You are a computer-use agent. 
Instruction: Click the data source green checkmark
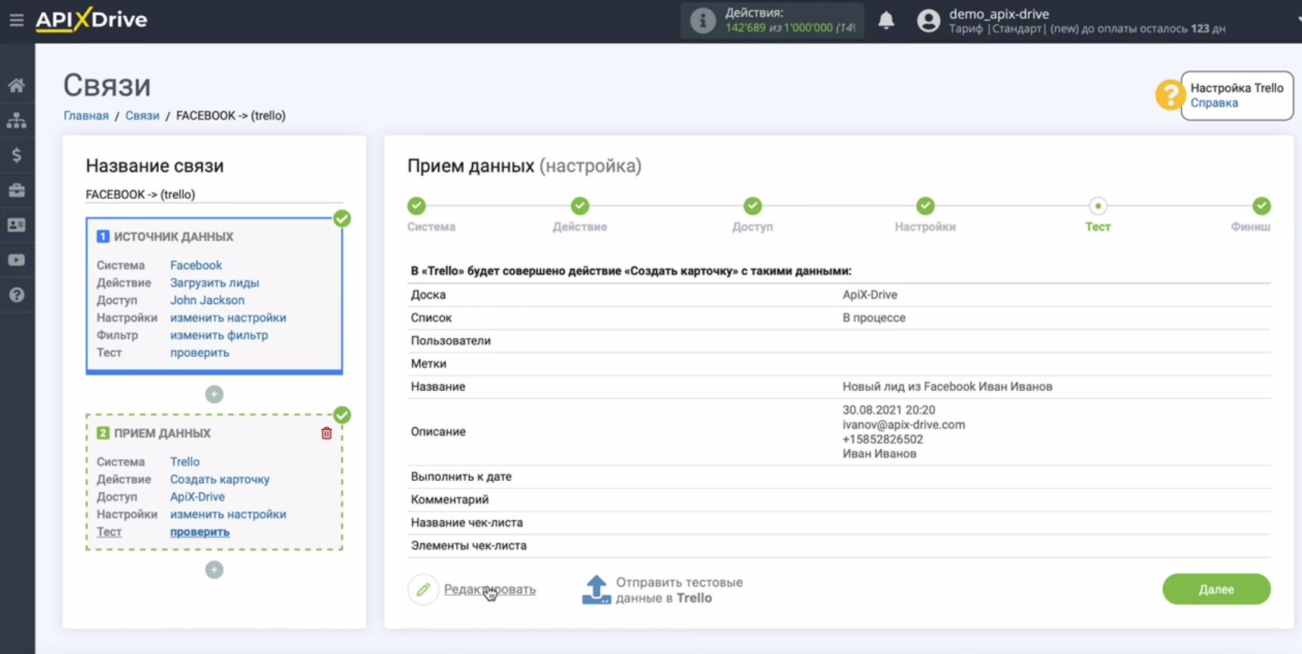click(x=342, y=219)
